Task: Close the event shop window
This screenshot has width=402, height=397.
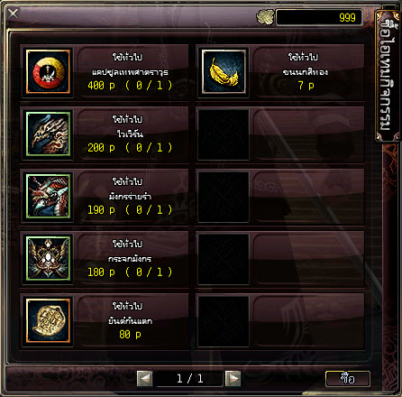Action: pos(14,14)
